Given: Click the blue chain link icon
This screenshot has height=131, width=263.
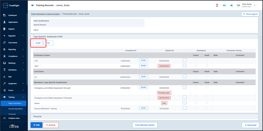Looking at the screenshot, I should tap(224, 5).
